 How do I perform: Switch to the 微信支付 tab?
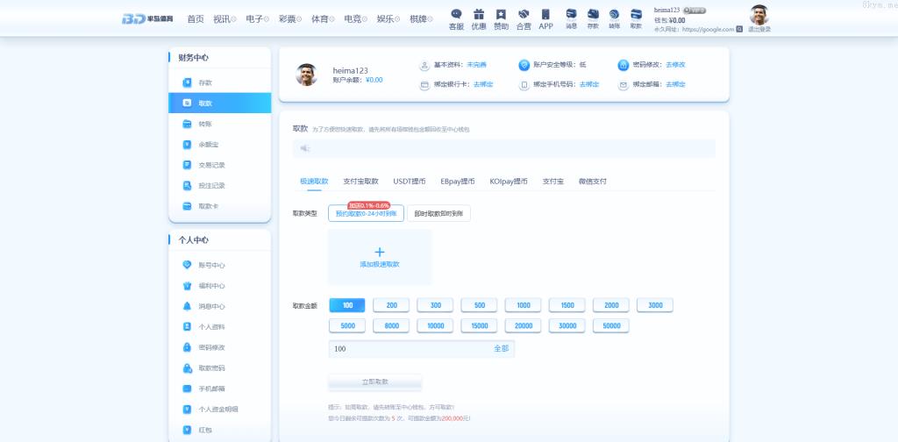coord(592,182)
